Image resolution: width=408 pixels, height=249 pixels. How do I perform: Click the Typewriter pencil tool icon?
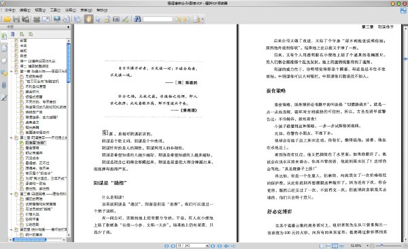click(x=125, y=19)
